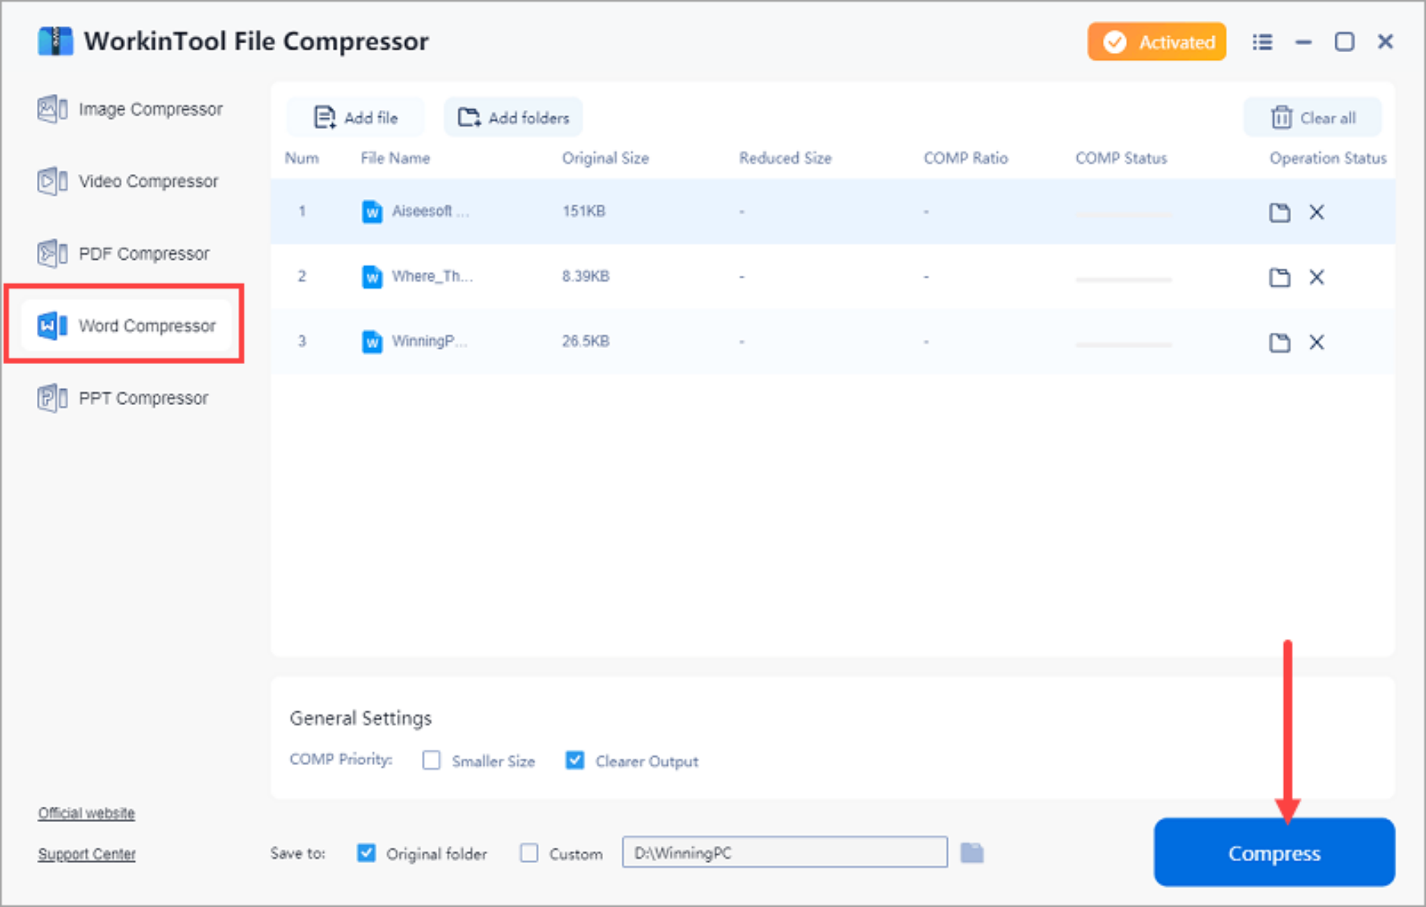Enable the Smaller Size compression priority
This screenshot has width=1426, height=907.
pyautogui.click(x=430, y=761)
